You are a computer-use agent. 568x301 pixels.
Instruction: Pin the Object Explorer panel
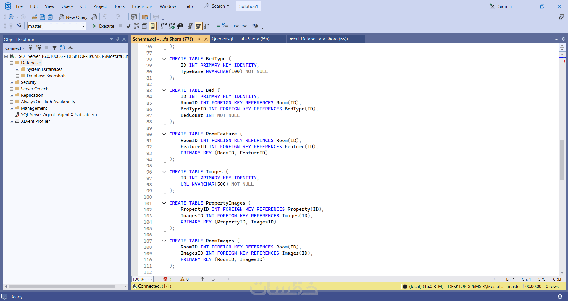[x=117, y=39]
